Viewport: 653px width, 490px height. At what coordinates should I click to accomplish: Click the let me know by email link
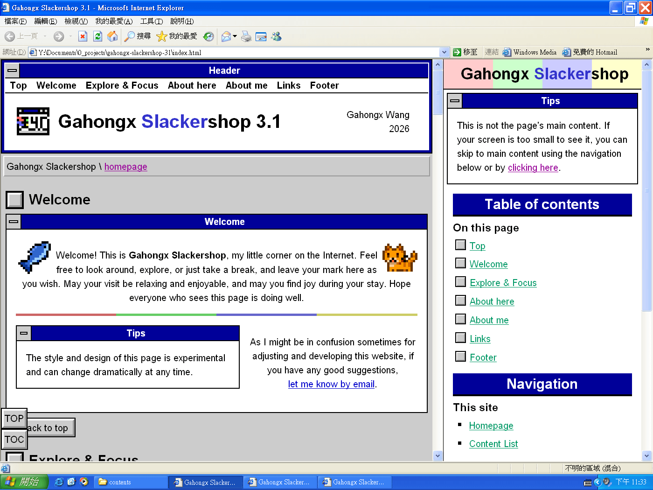(x=331, y=384)
